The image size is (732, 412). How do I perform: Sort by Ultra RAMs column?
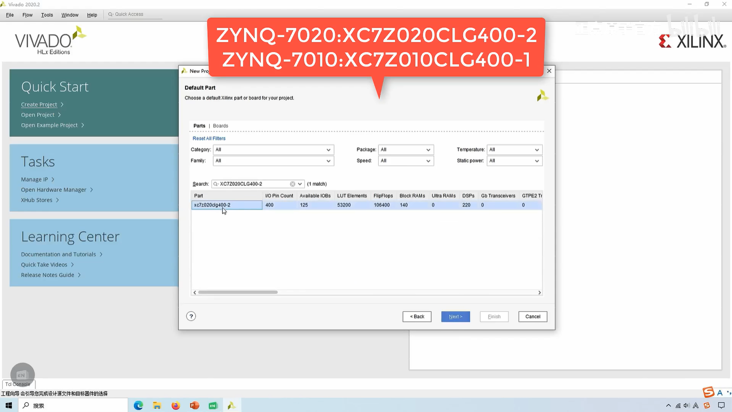[443, 196]
